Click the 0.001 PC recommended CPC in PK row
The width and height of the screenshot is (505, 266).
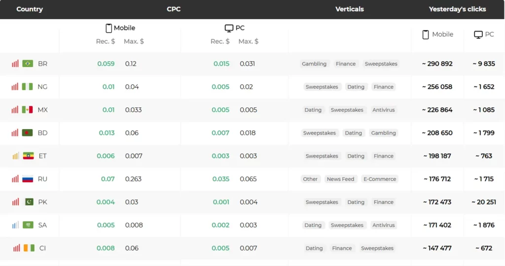(x=221, y=202)
